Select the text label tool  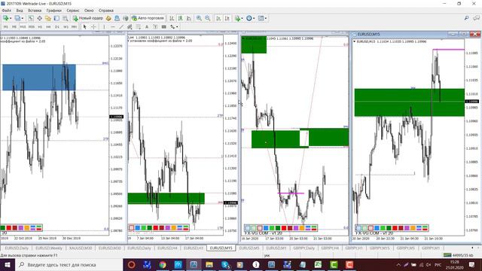click(155, 27)
